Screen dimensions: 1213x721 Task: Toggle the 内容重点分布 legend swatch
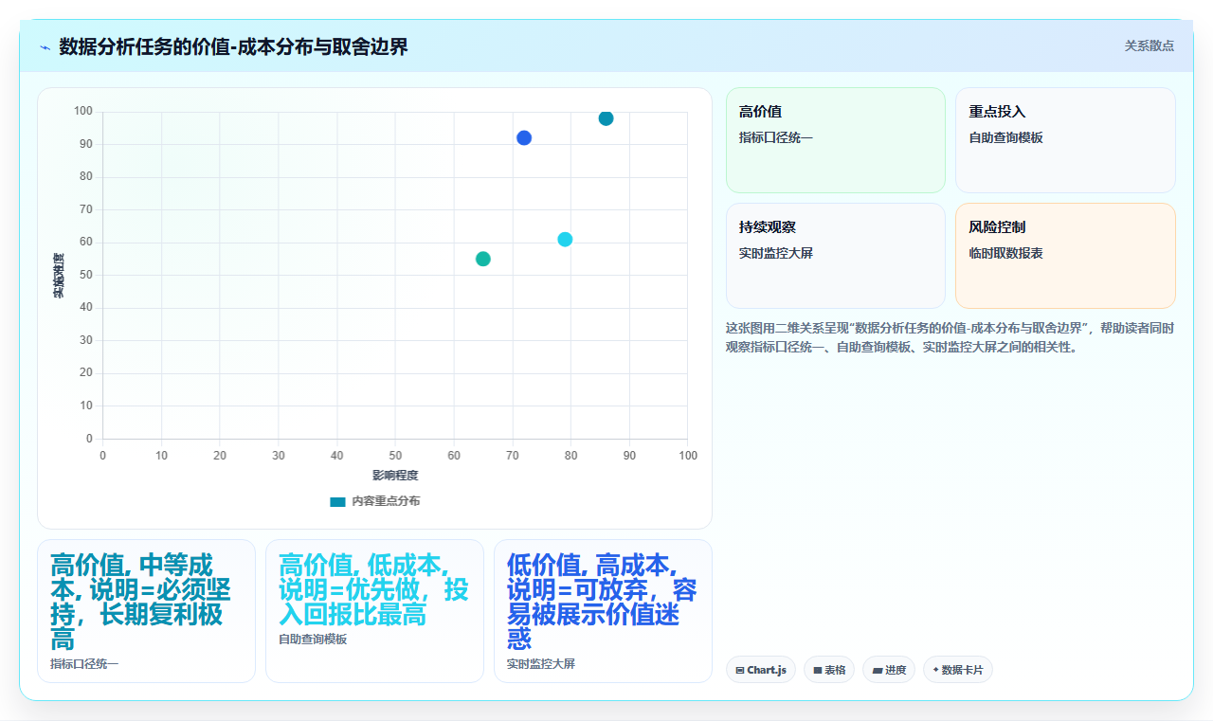point(337,501)
